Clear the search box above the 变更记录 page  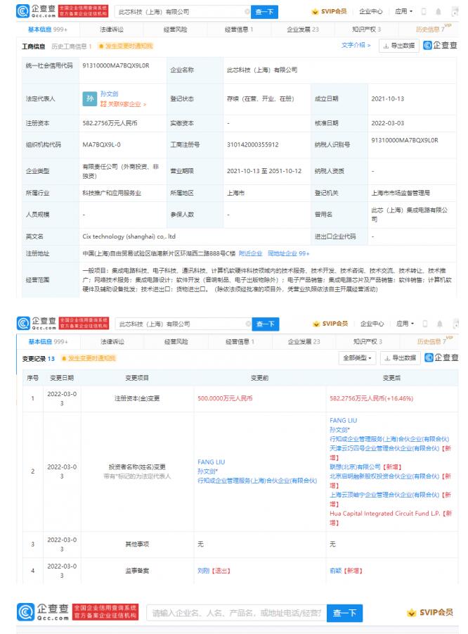click(248, 324)
